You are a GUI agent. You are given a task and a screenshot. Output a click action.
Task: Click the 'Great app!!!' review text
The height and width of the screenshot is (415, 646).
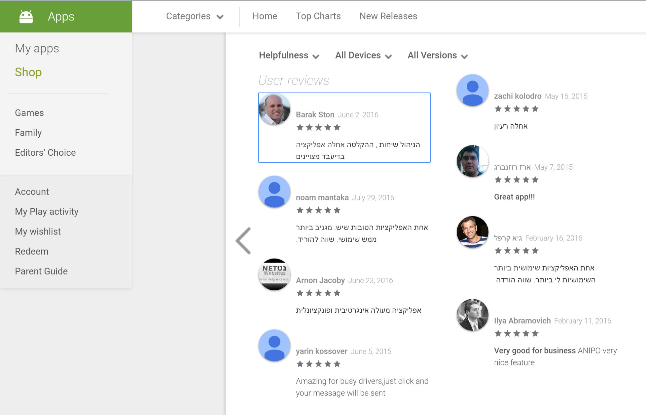(x=515, y=197)
